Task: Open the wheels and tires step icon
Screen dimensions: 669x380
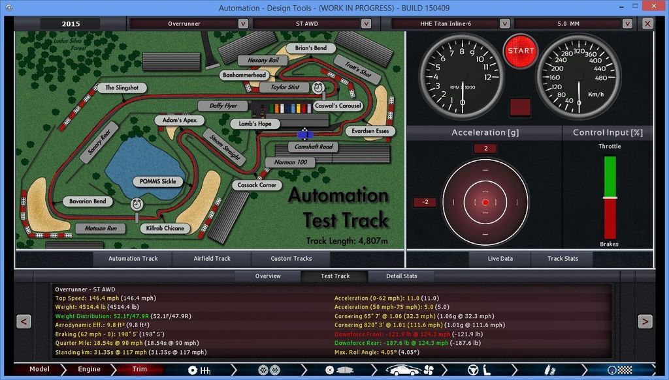Action: point(269,370)
